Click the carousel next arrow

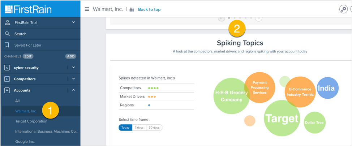pos(259,18)
